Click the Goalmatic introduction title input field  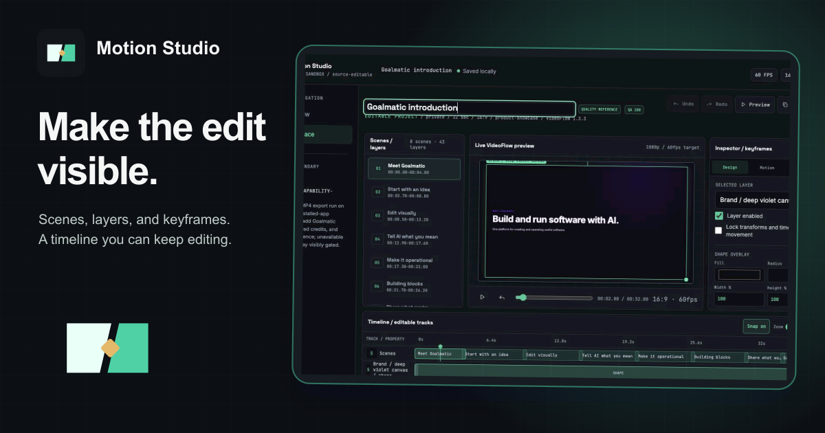470,108
